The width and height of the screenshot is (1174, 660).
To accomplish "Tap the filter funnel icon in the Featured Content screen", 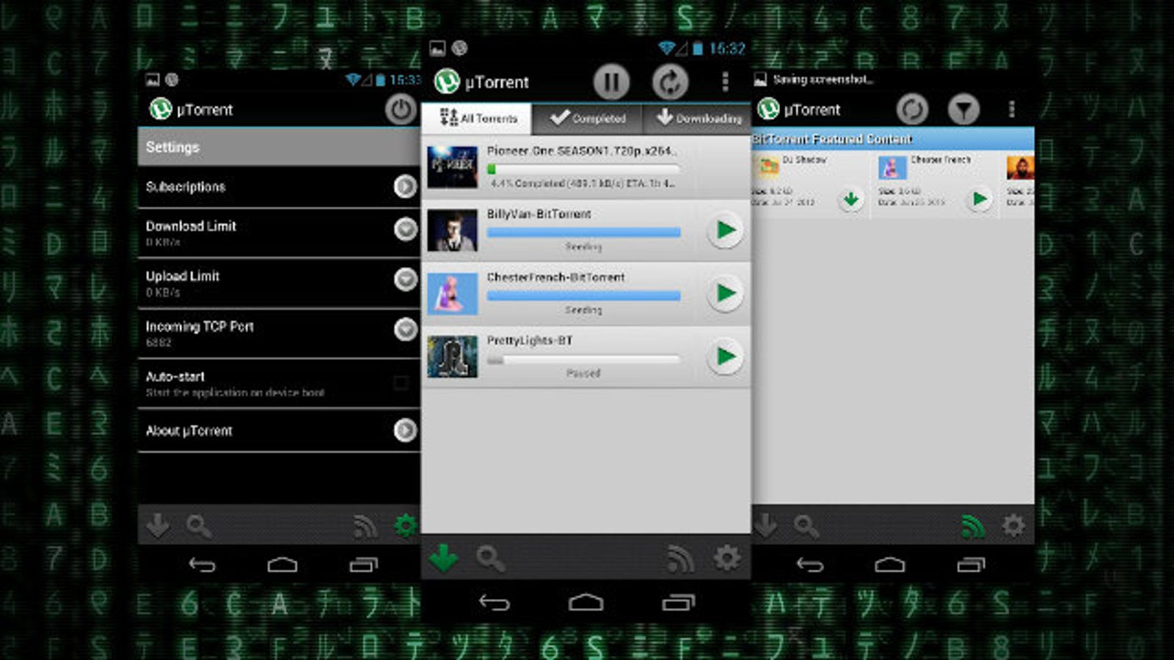I will point(963,110).
